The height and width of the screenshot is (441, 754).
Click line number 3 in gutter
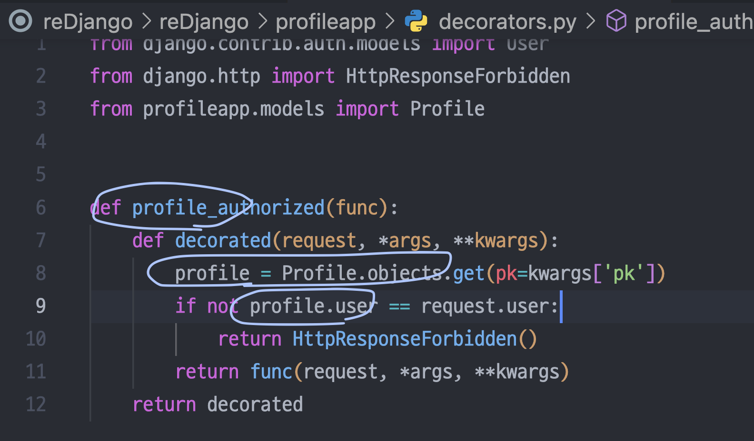(x=41, y=109)
